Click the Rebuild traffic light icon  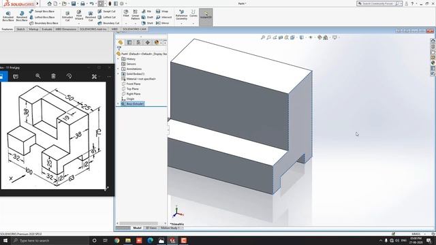[110, 3]
